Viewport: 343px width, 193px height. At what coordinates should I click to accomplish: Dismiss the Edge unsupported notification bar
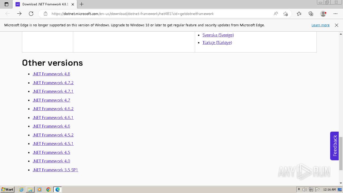coord(337,25)
